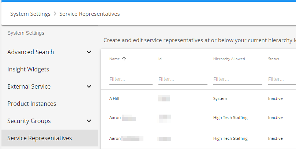Expand the Advanced Search menu

pyautogui.click(x=89, y=52)
